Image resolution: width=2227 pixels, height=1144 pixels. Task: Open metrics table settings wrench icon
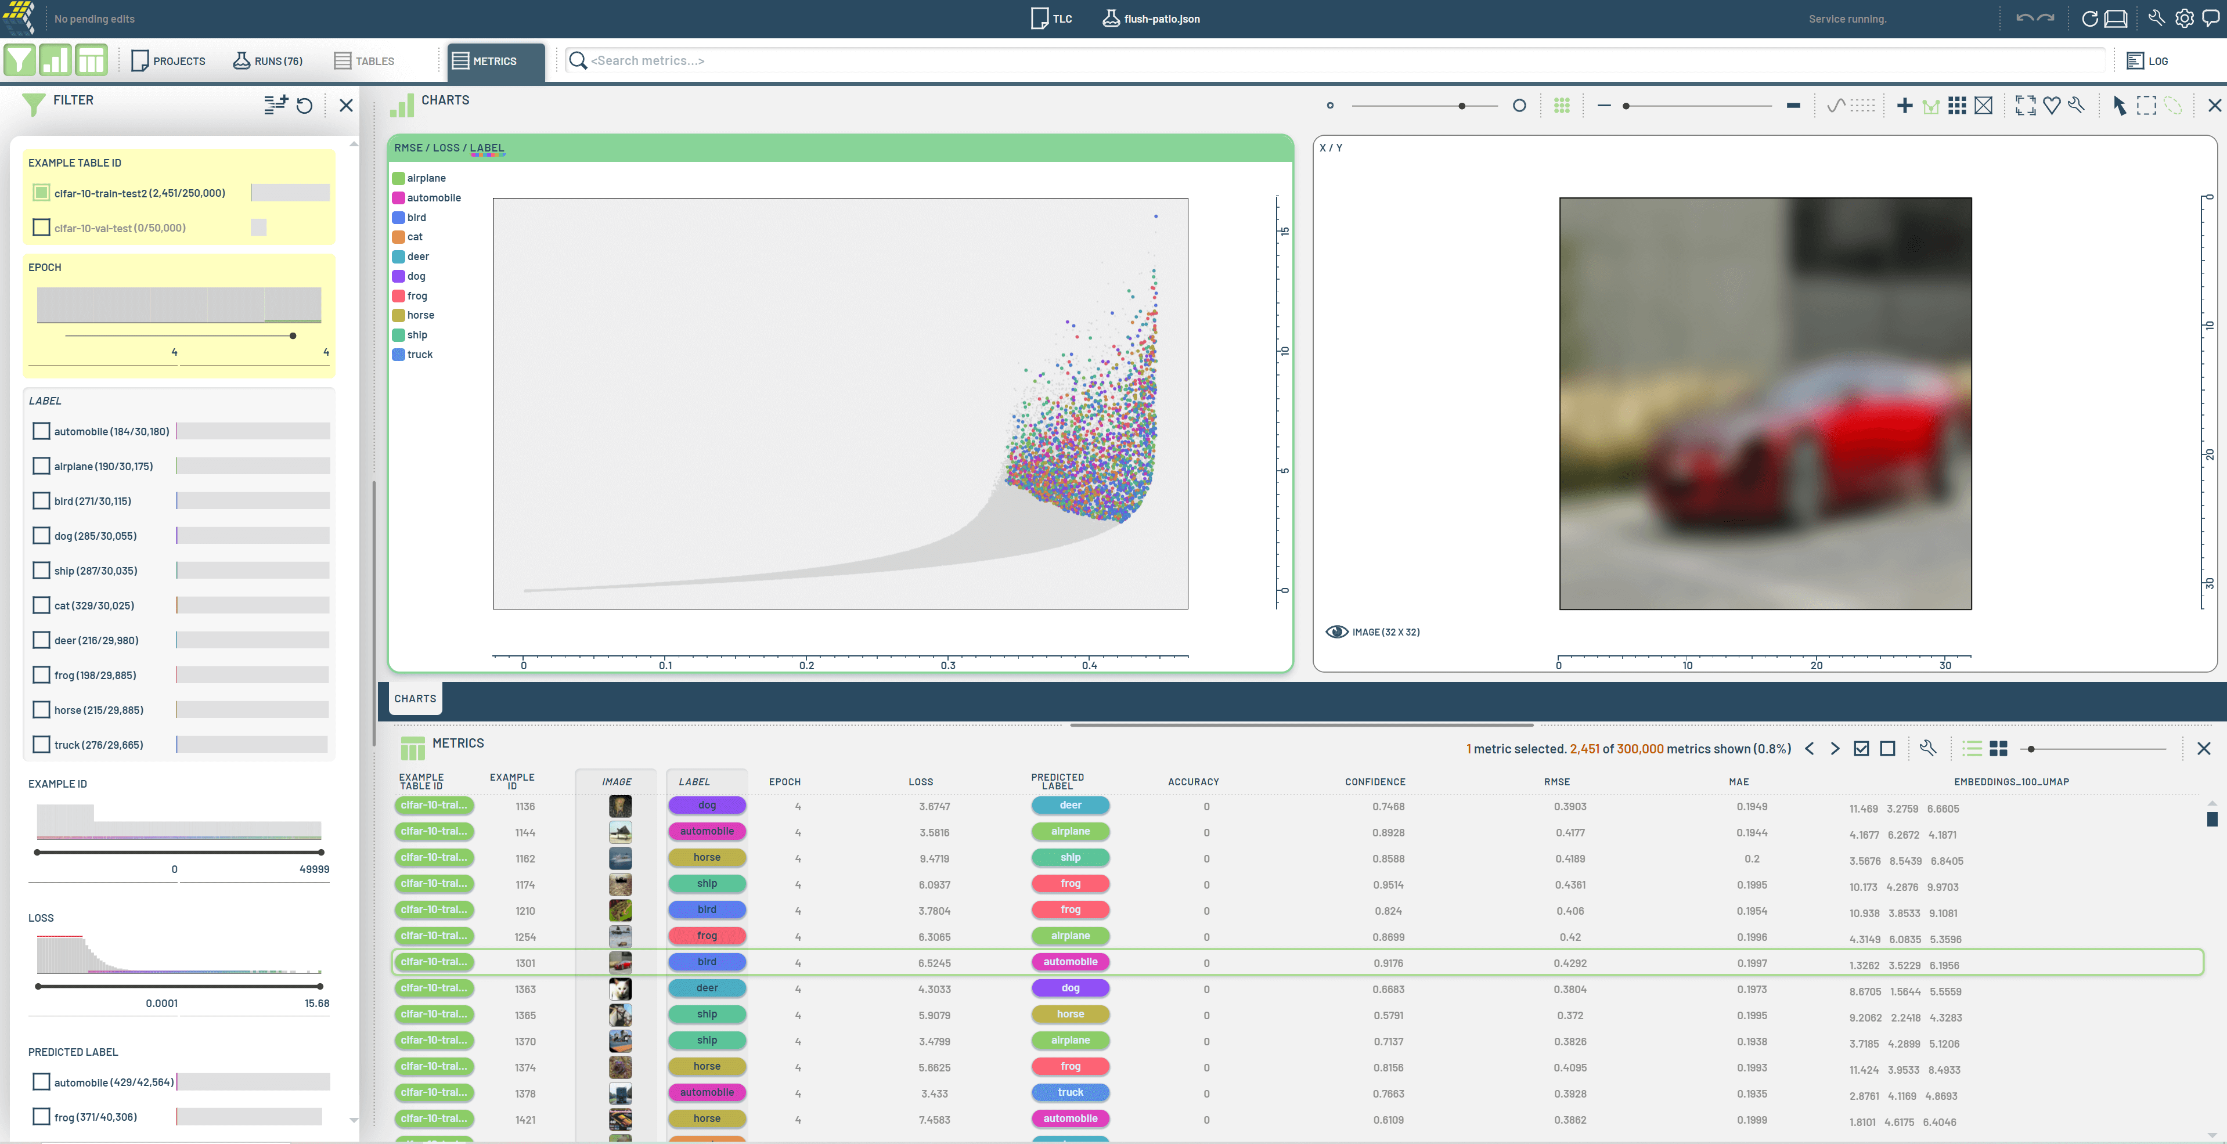coord(1928,748)
